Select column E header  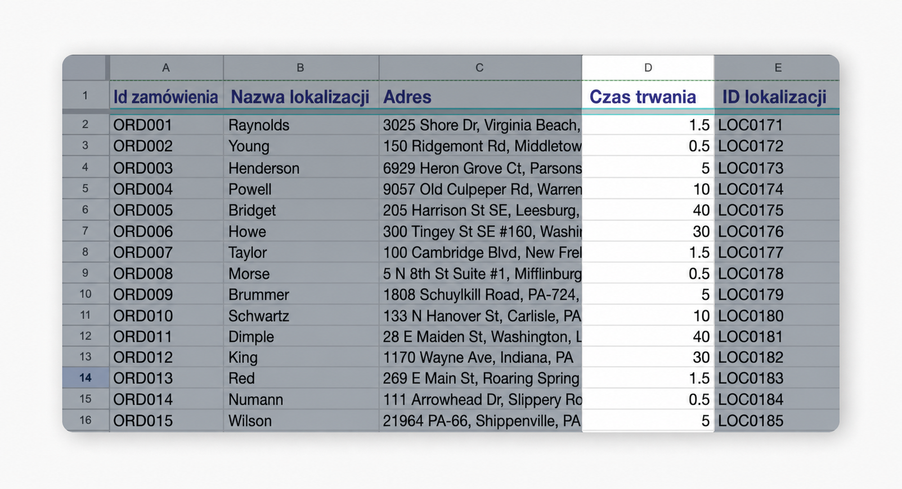coord(777,67)
